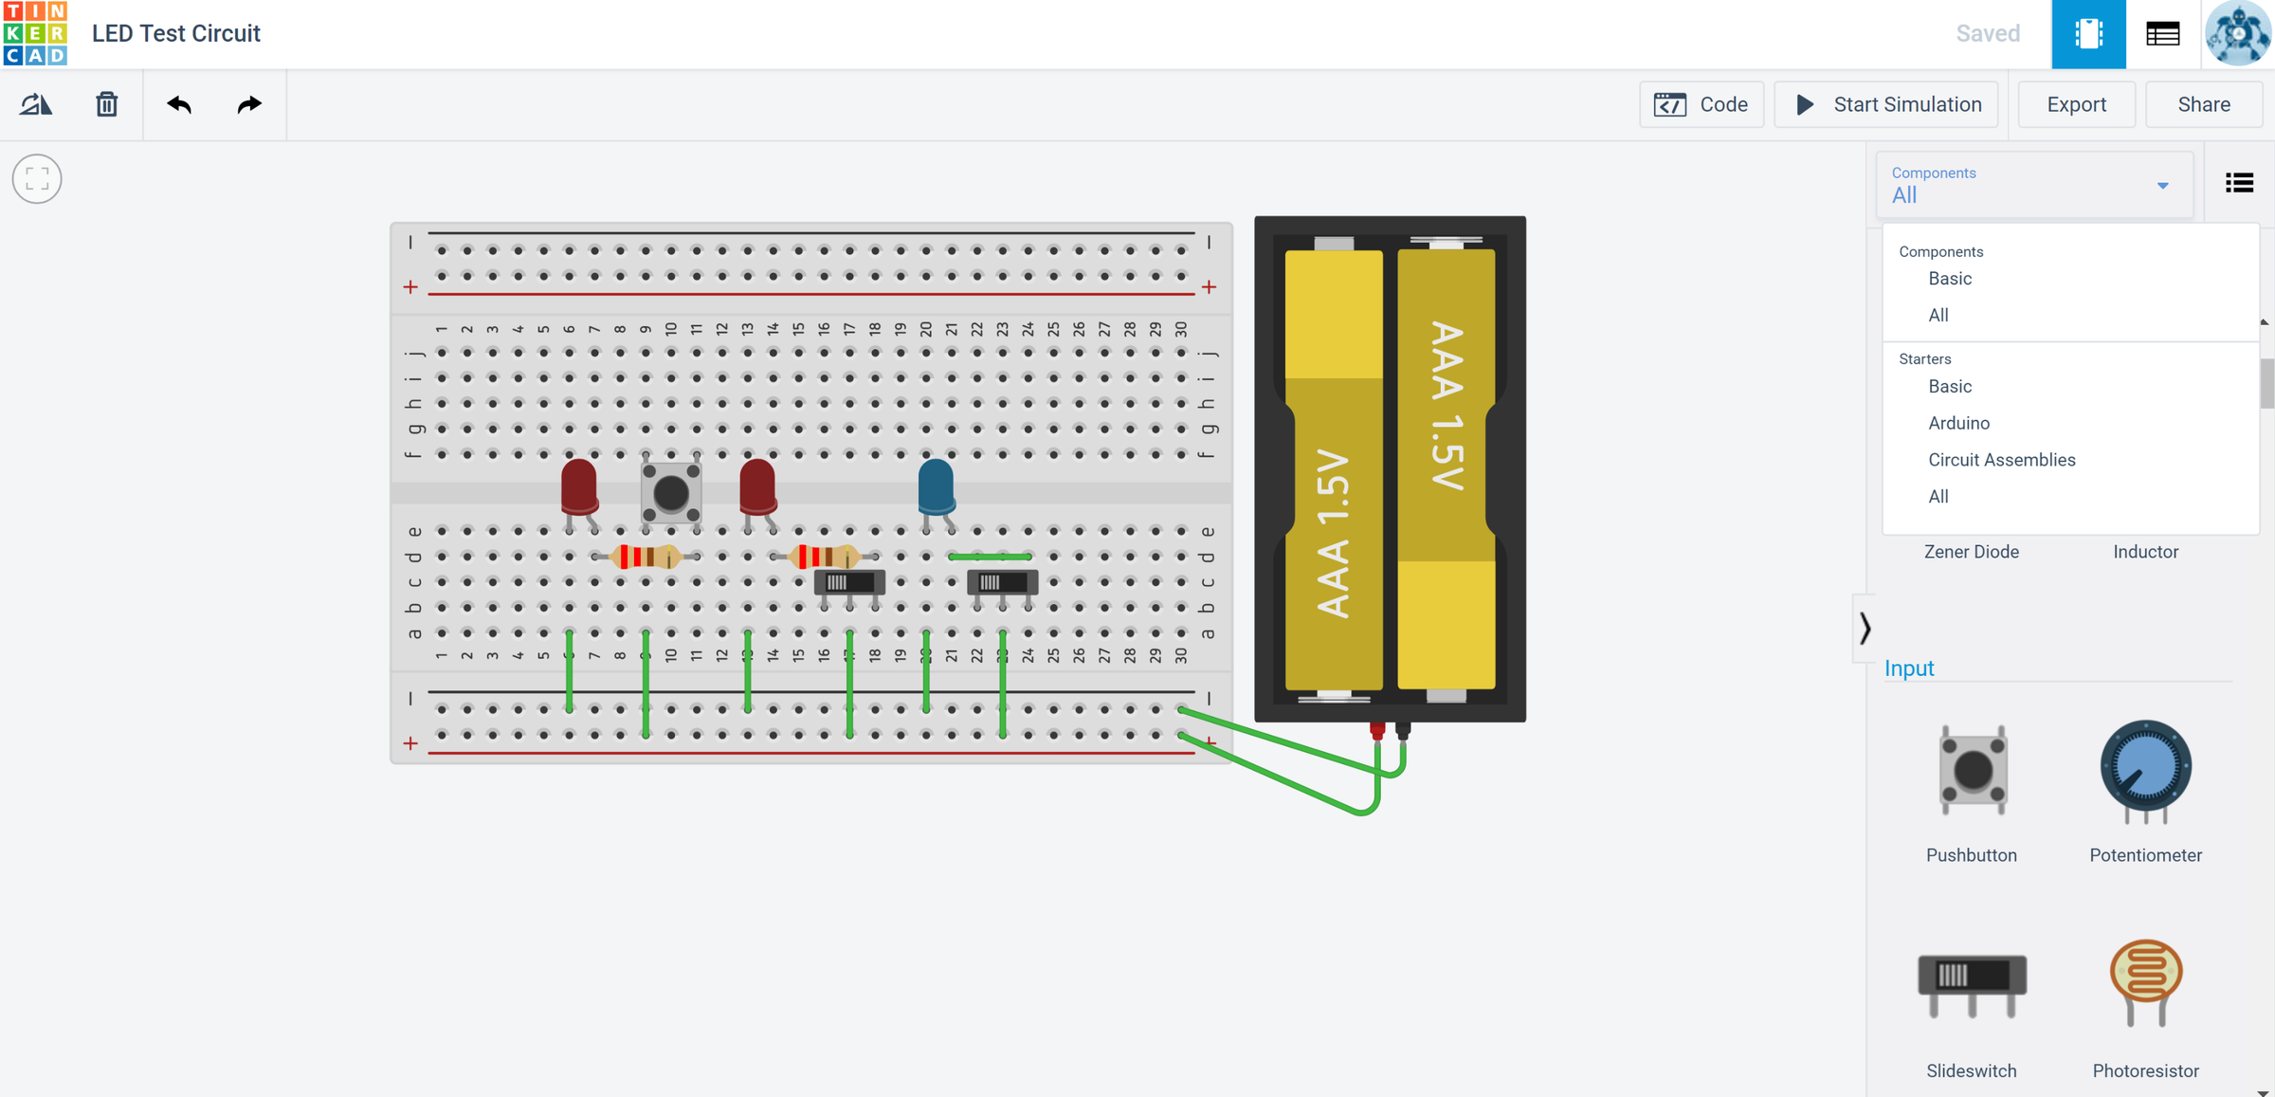Click the zoom-to-fit icon on the canvas
The image size is (2275, 1097).
pyautogui.click(x=36, y=178)
